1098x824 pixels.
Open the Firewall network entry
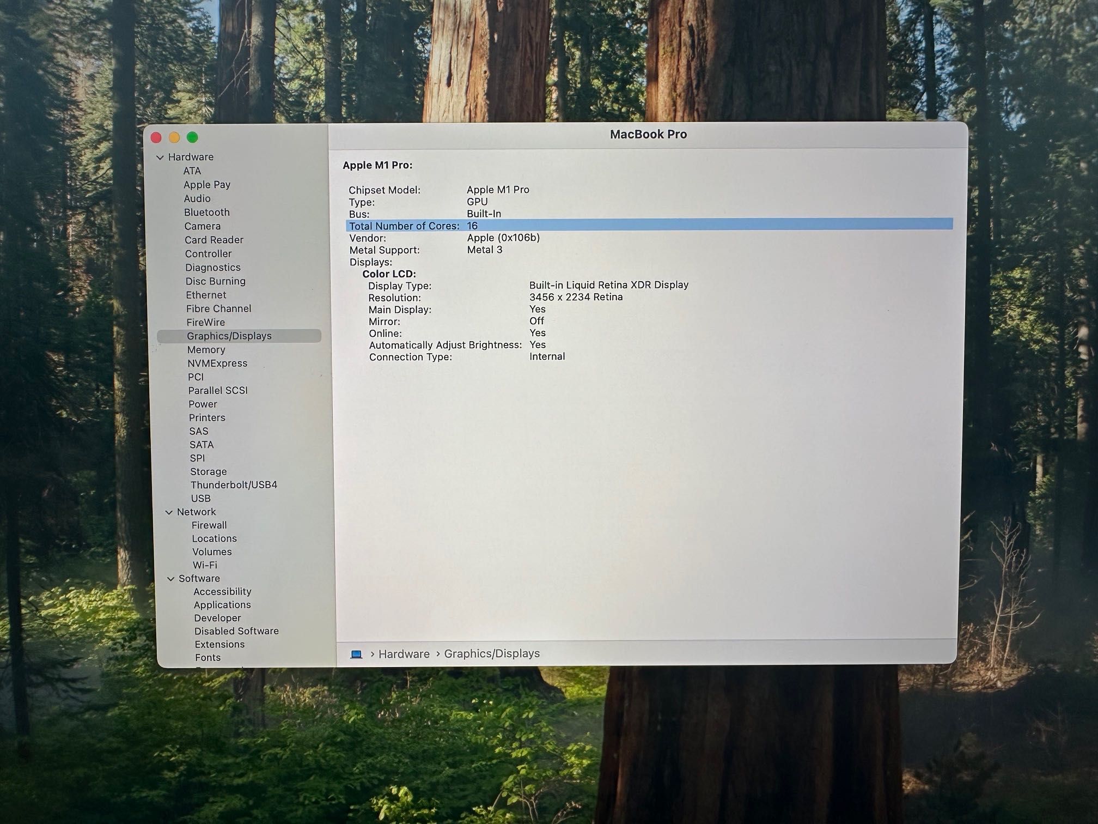(209, 525)
